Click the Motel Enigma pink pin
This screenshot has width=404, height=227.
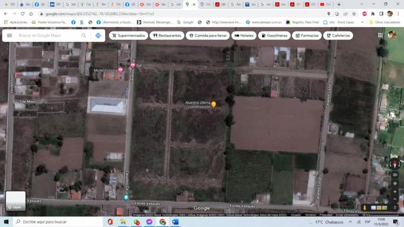(120, 70)
